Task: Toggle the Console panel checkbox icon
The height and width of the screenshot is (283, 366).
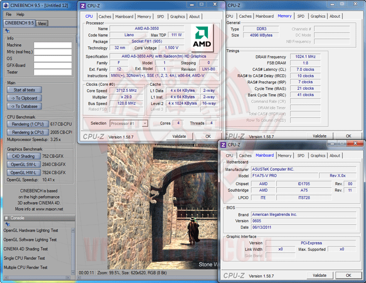Action: tap(7, 218)
